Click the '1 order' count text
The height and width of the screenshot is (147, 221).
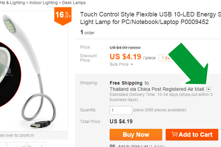(87, 33)
